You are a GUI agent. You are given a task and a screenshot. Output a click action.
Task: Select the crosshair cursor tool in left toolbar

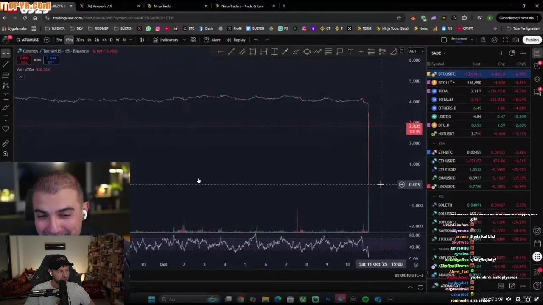tap(6, 53)
